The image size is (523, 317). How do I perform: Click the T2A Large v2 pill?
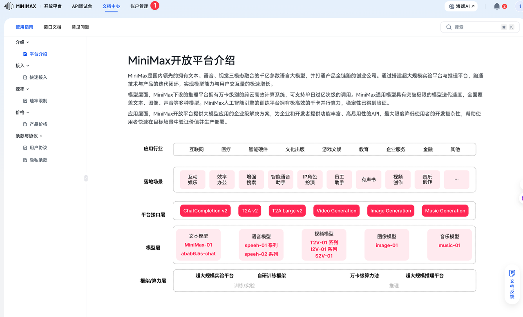point(287,211)
